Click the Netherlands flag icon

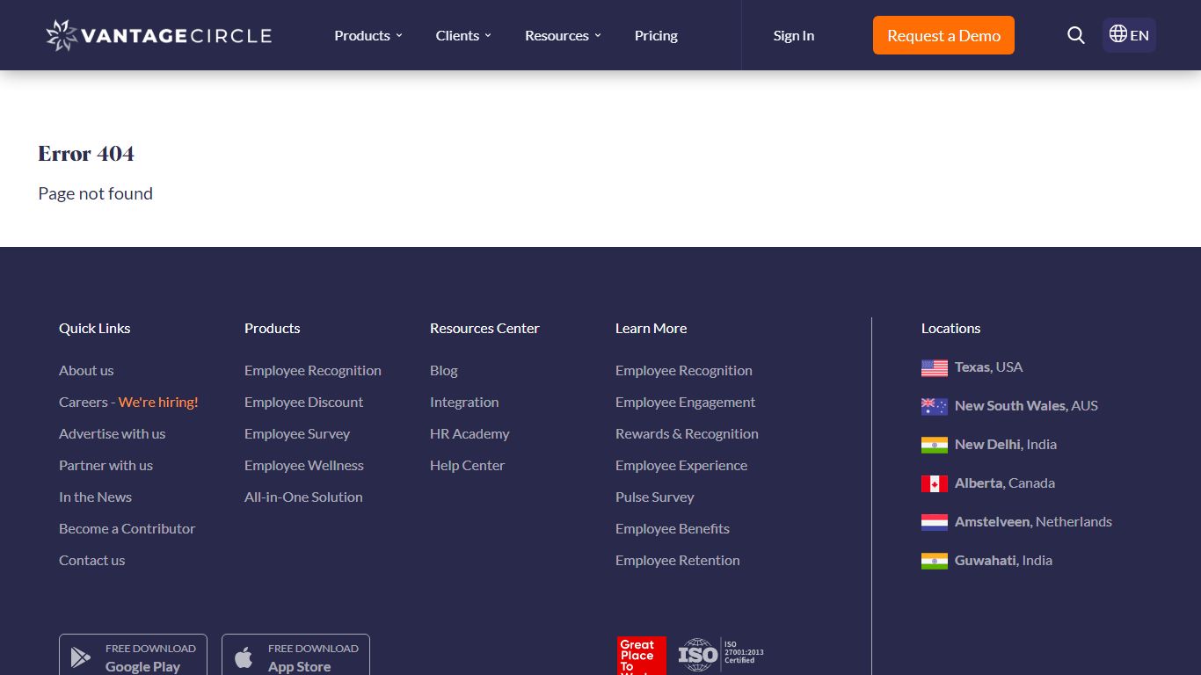[x=935, y=522]
